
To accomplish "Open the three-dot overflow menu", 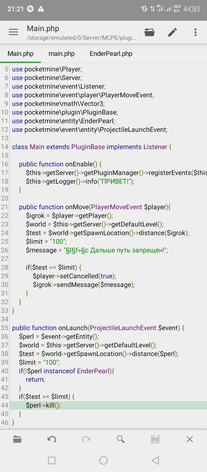I will click(195, 32).
